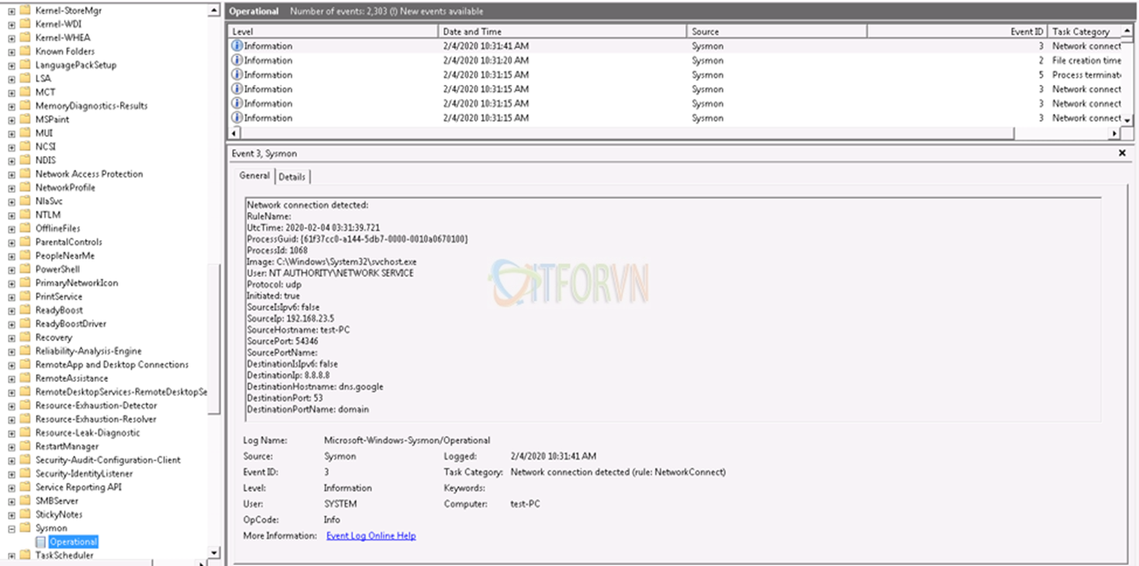The height and width of the screenshot is (566, 1139).
Task: Click information icon of File creation time event
Action: point(237,60)
